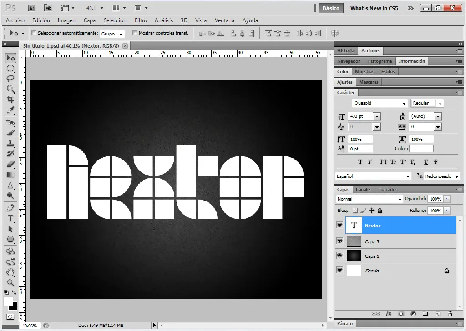Open the Quasoid font family dropdown

click(x=404, y=104)
